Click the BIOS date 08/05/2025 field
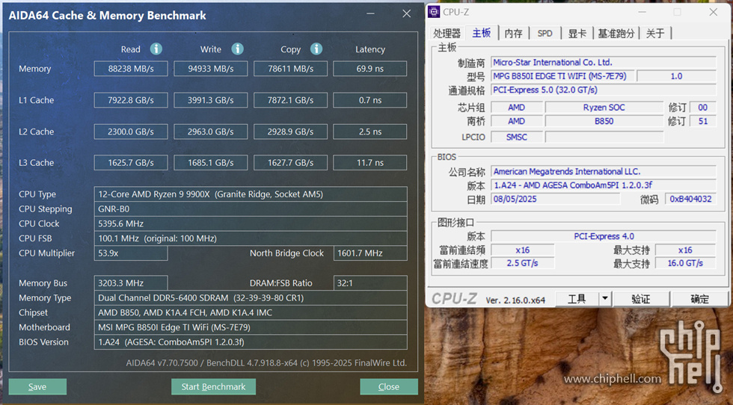Image resolution: width=733 pixels, height=405 pixels. (555, 199)
